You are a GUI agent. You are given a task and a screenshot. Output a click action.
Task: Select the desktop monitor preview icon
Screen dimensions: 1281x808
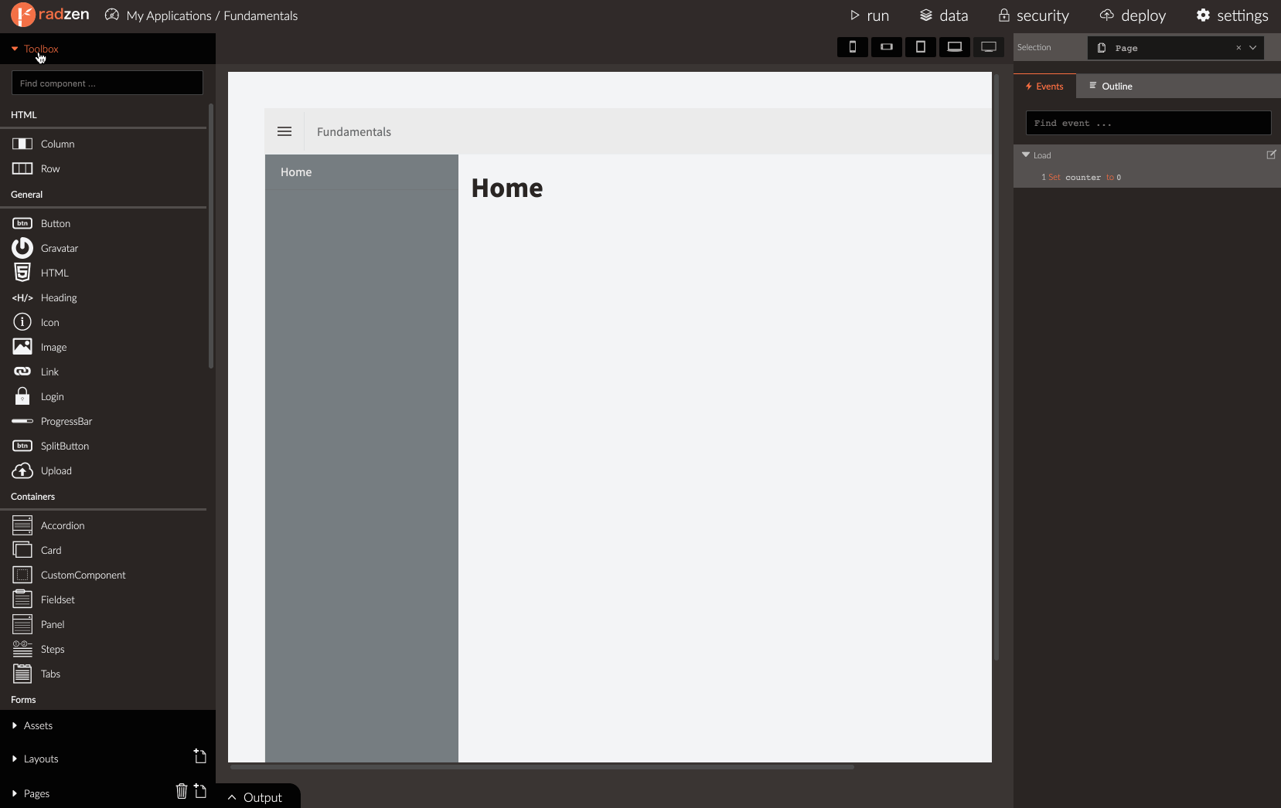(989, 47)
